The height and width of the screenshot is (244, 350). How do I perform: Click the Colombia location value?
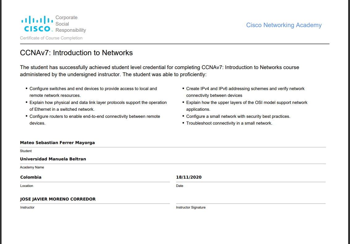[31, 177]
